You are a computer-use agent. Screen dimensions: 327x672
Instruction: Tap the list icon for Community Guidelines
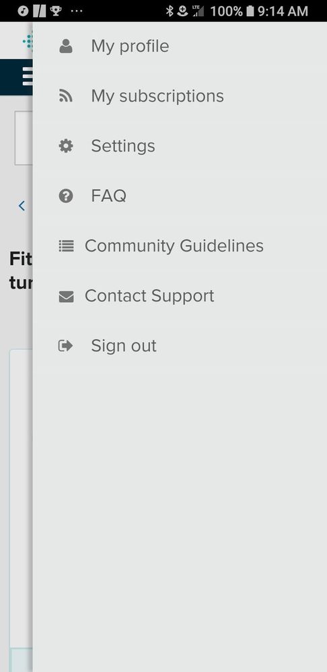click(66, 246)
